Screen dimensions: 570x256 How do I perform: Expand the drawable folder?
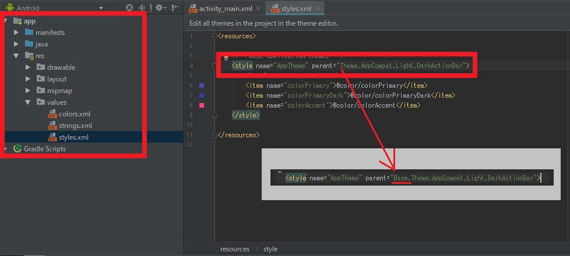point(27,67)
